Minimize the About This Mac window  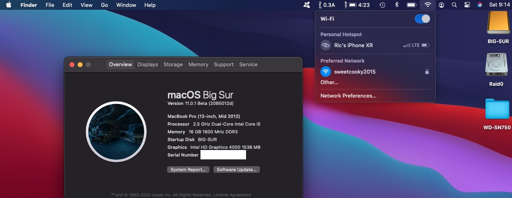click(80, 65)
